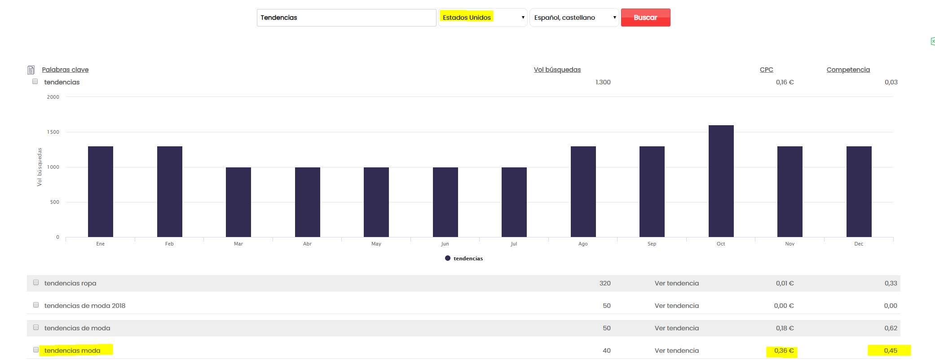The width and height of the screenshot is (935, 364).
Task: Mark the tendencias de moda checkbox
Action: [x=36, y=328]
